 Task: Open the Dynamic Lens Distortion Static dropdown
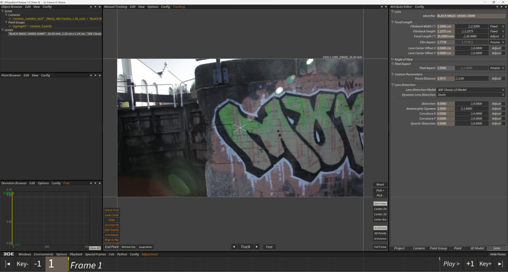coord(471,95)
